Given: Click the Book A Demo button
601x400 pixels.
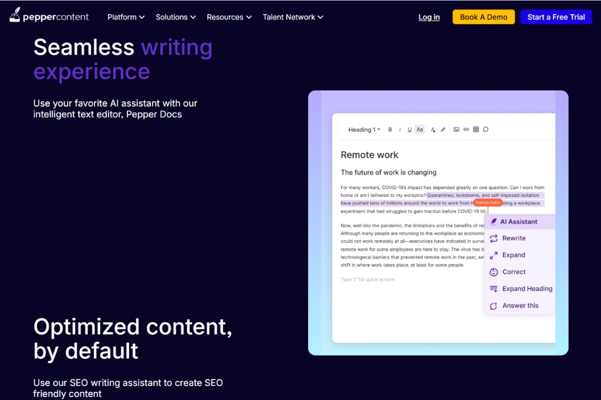Looking at the screenshot, I should point(484,17).
